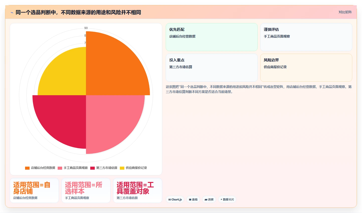The image size is (362, 213).
Task: Click the 适用范围=所选样本 data card
Action: click(86, 190)
